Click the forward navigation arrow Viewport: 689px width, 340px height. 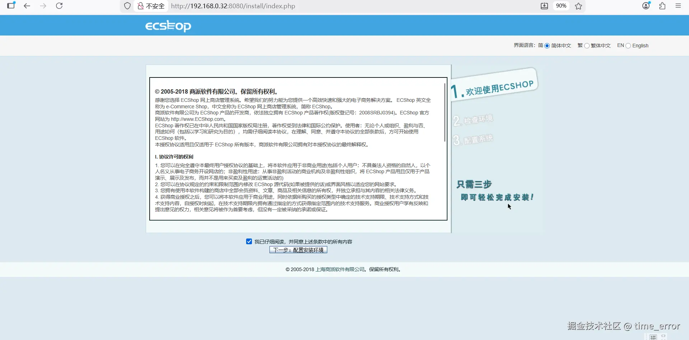click(43, 6)
